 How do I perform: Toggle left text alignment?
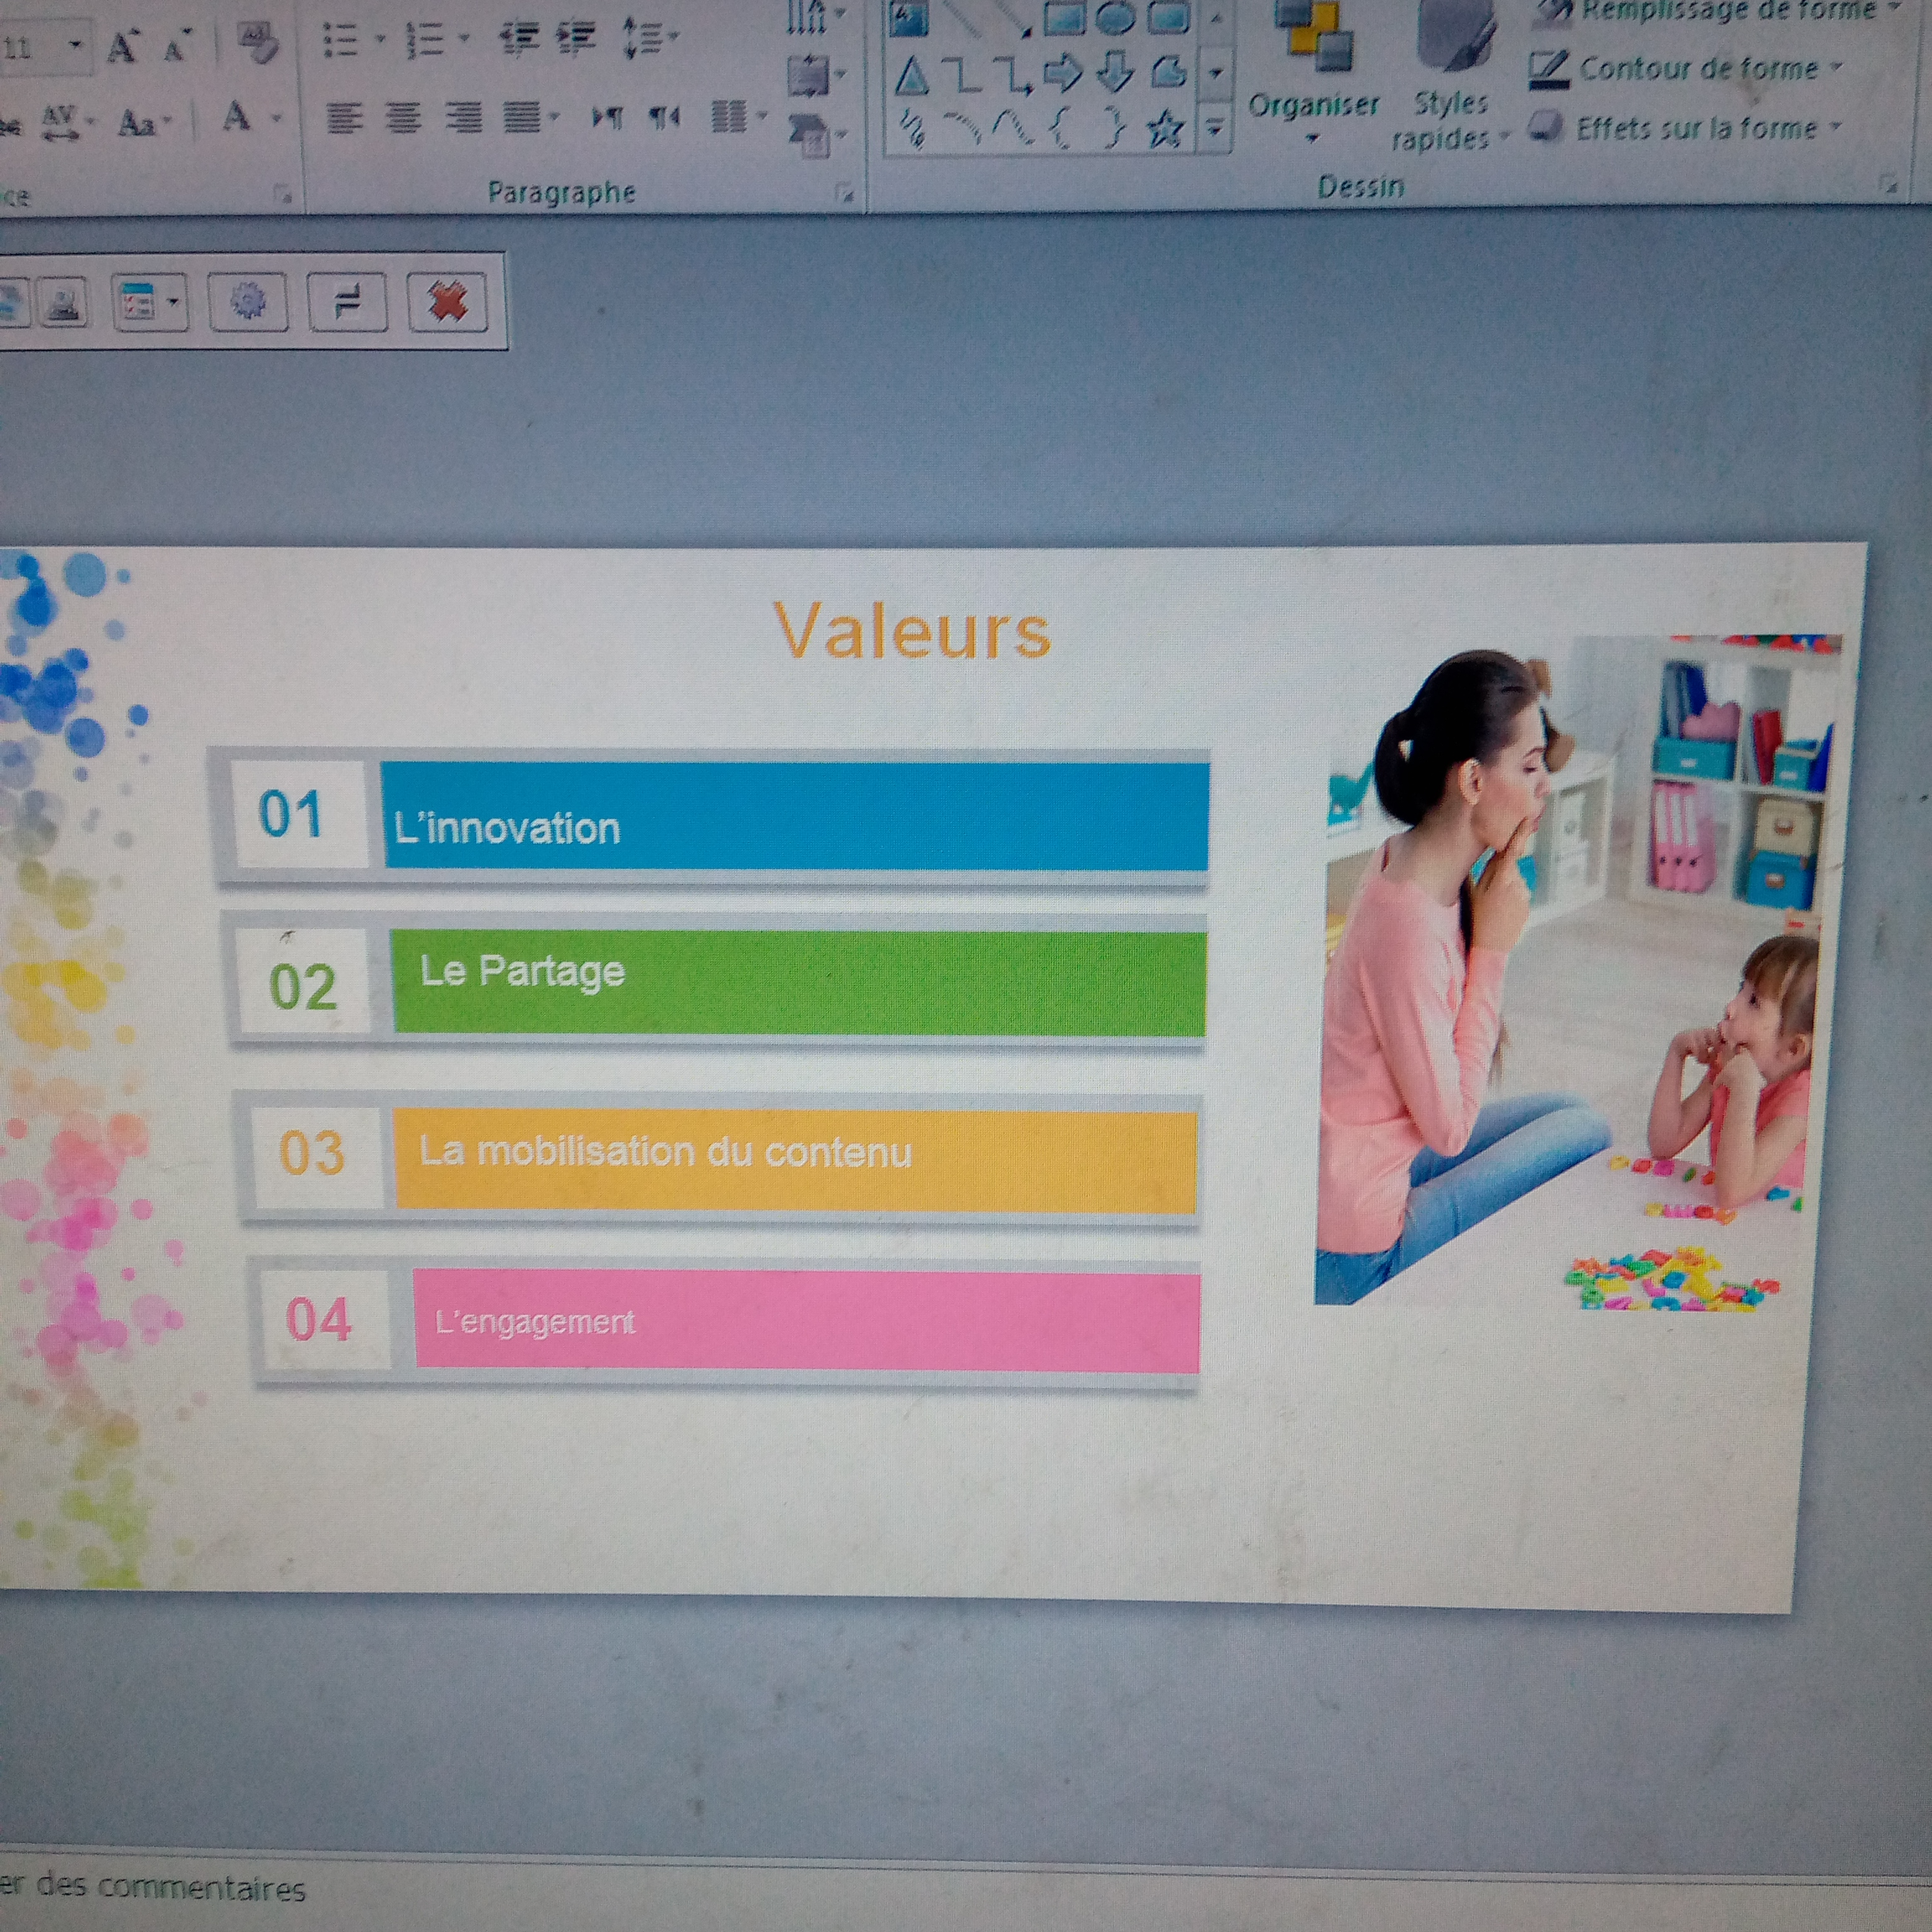[344, 119]
